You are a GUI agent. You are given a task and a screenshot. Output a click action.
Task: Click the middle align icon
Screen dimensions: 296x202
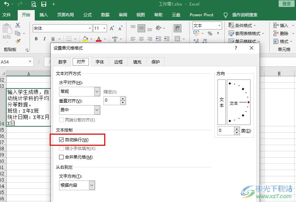(141, 28)
